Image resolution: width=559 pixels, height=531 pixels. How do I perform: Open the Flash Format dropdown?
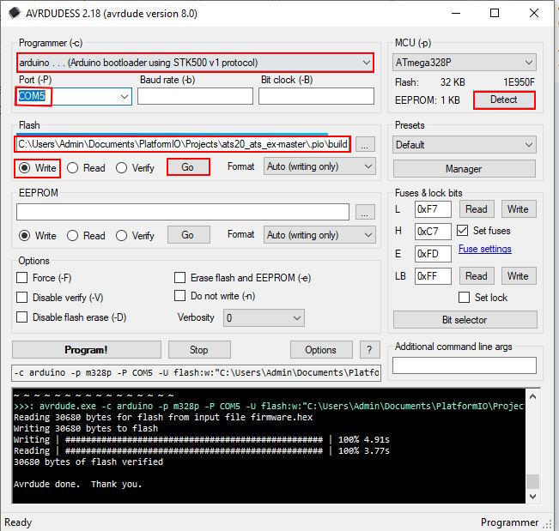tap(319, 166)
